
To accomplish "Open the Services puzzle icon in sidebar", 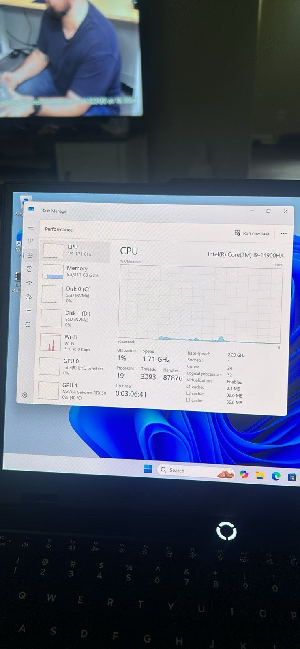I will 28,324.
